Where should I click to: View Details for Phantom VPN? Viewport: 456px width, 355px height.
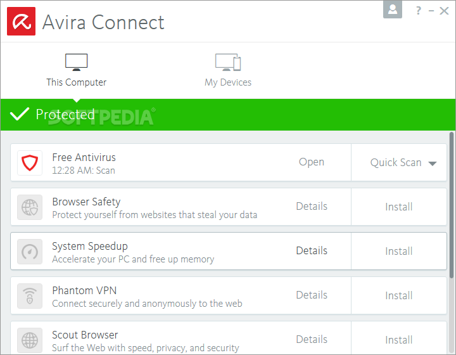tap(312, 295)
